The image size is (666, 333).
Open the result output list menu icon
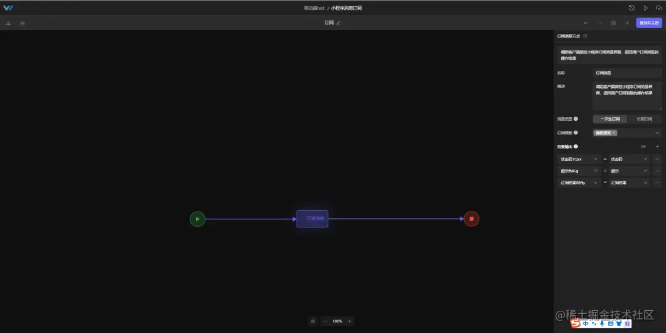pyautogui.click(x=643, y=147)
